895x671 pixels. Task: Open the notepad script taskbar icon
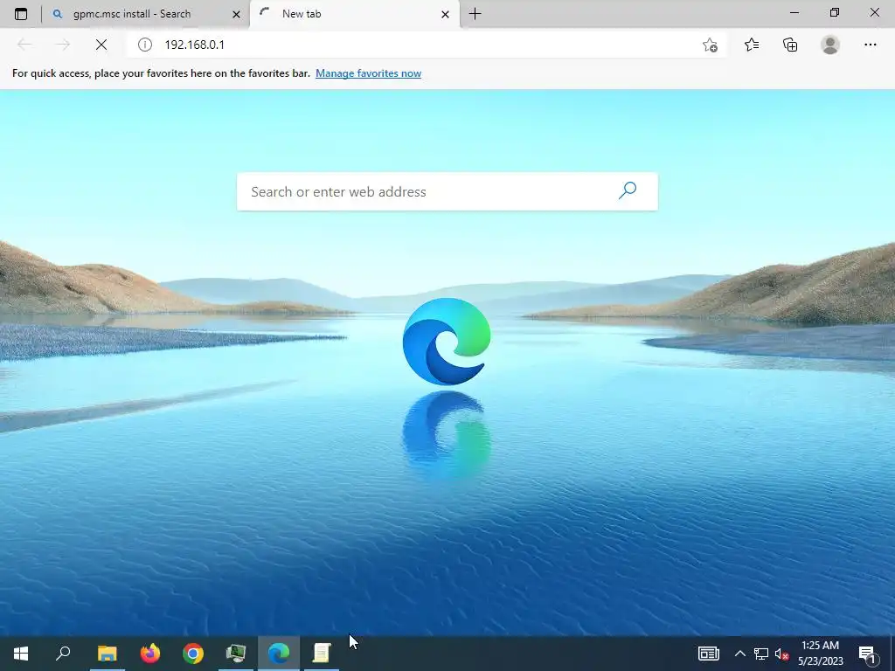pos(322,654)
